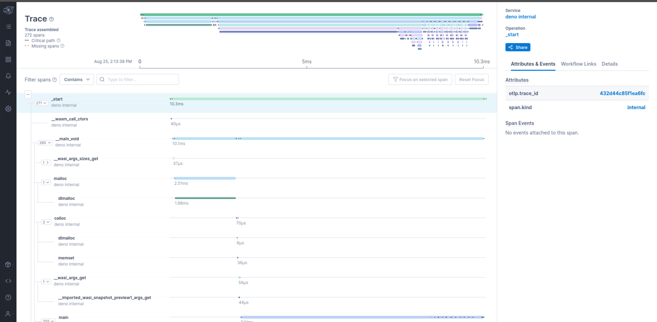This screenshot has width=657, height=322.
Task: Open the help icon in the sidebar
Action: pos(8,297)
